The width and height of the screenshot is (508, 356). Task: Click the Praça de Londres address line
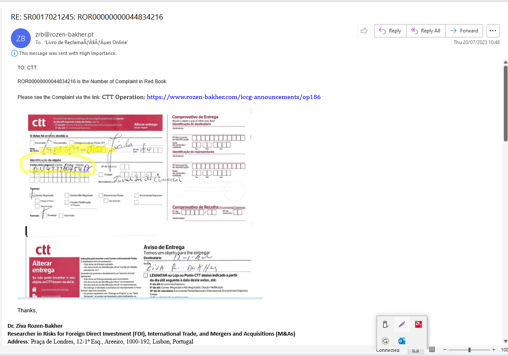[x=100, y=341]
